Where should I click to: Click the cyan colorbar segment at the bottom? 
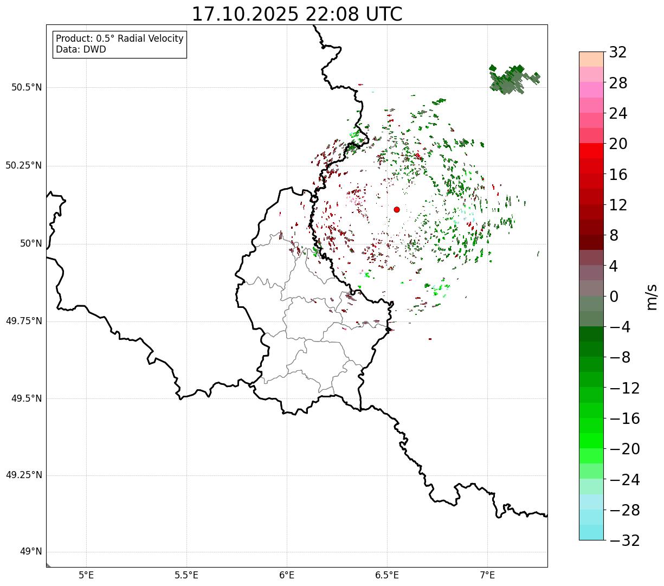pos(591,532)
